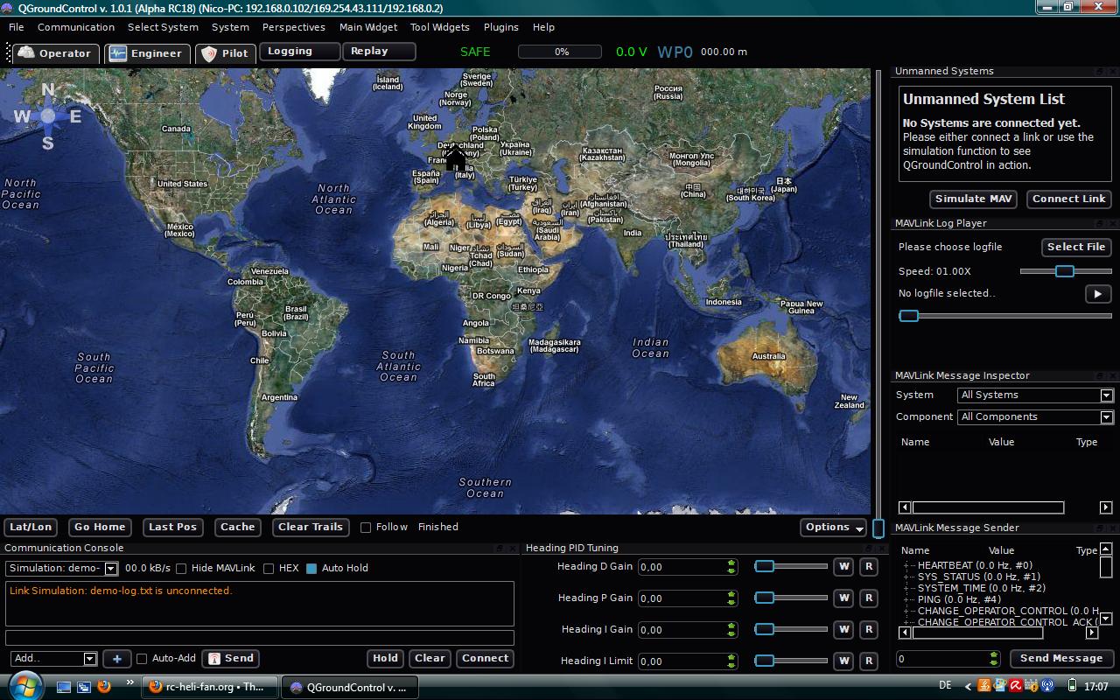Close the MAVLink Log Player panel

click(x=1112, y=224)
